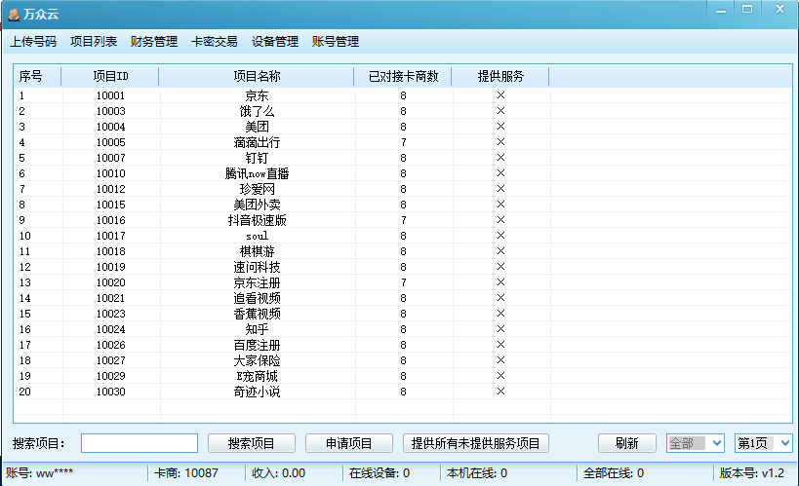Toggle service X mark for 大家保险 row
This screenshot has width=799, height=486.
click(500, 360)
